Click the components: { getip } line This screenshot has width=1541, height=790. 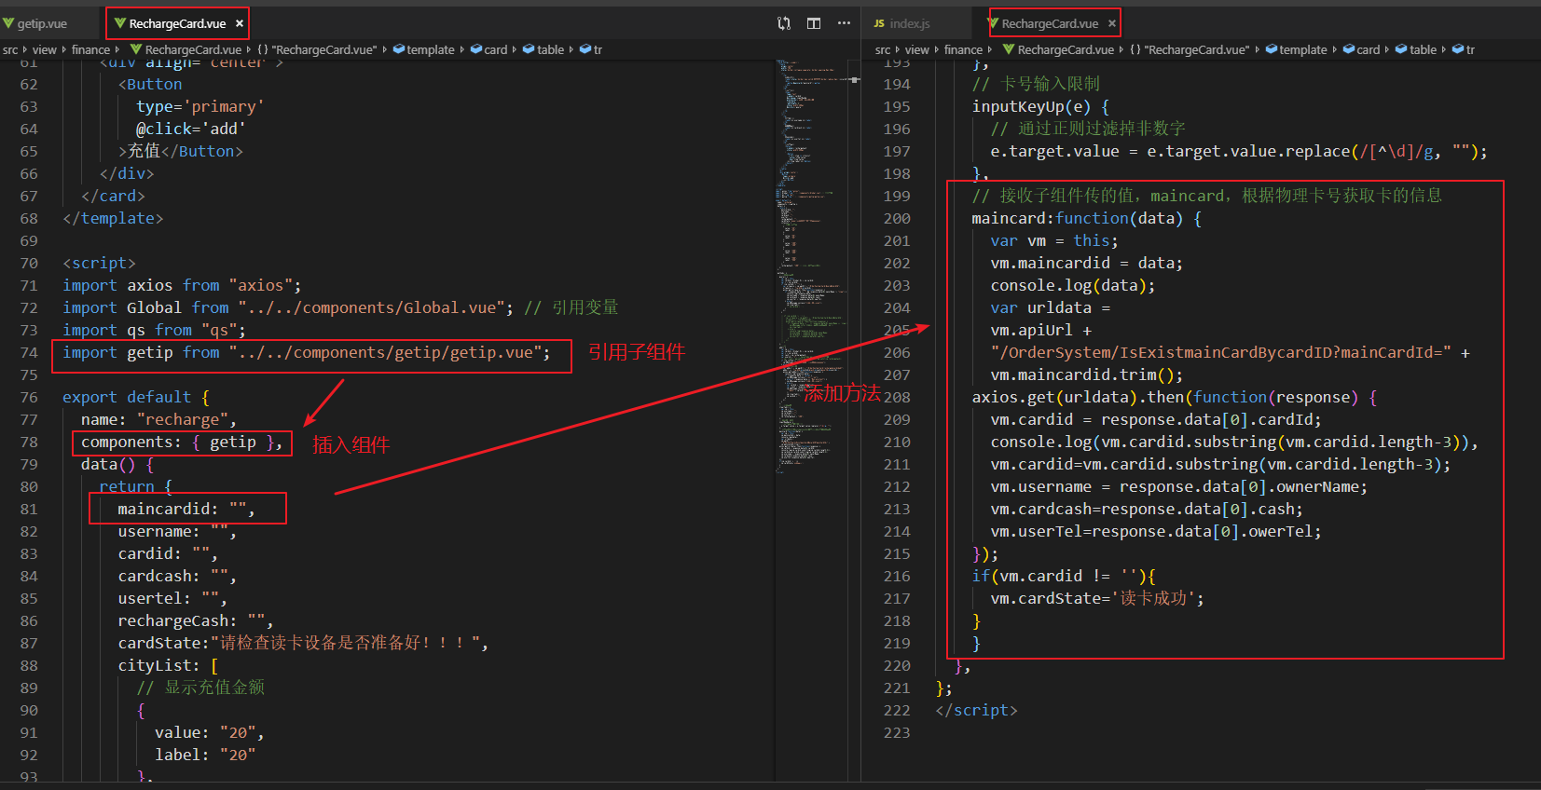tap(182, 442)
